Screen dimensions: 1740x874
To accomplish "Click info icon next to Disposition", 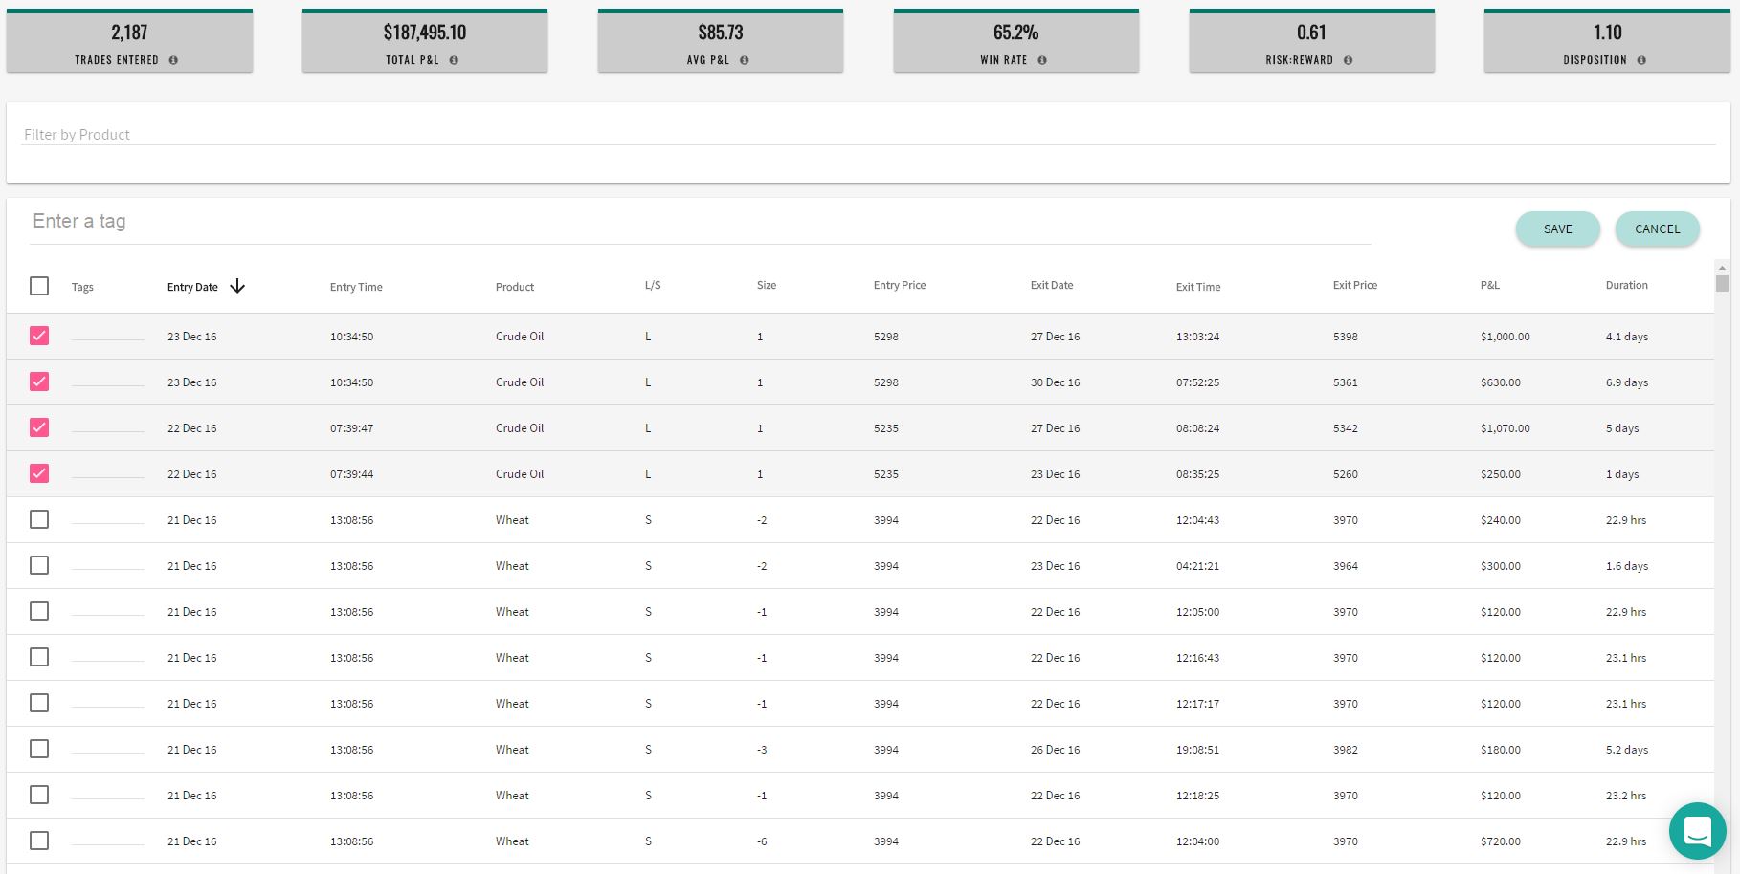I will 1641,60.
